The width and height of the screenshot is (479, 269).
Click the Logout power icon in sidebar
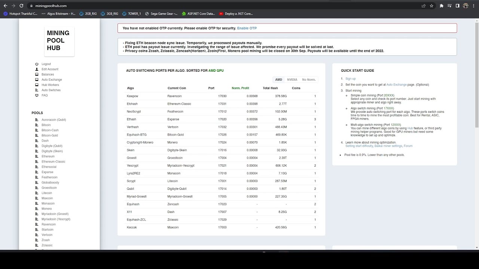click(37, 64)
